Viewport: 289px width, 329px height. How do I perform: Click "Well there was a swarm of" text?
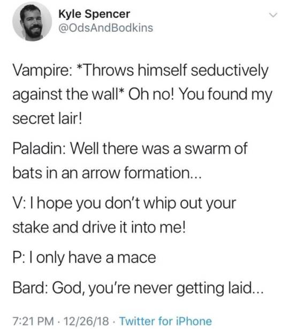click(x=159, y=148)
